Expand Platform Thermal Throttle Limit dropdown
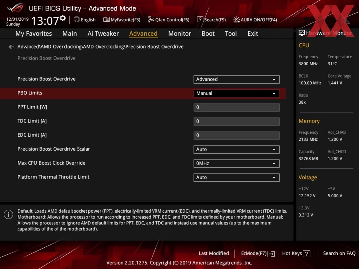This screenshot has height=269, width=359. (x=237, y=177)
